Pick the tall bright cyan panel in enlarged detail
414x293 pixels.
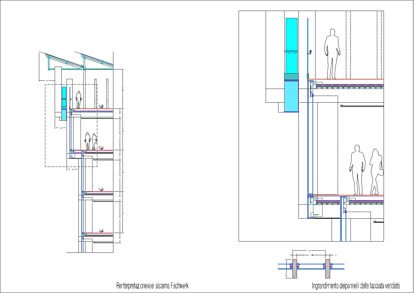pyautogui.click(x=292, y=46)
